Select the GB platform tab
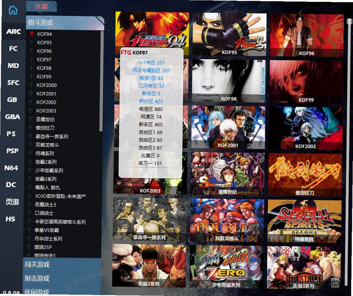Viewport: 353px width, 296px height. (x=12, y=100)
